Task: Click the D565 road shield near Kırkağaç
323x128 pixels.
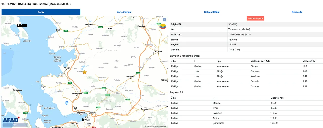Action: coord(159,24)
